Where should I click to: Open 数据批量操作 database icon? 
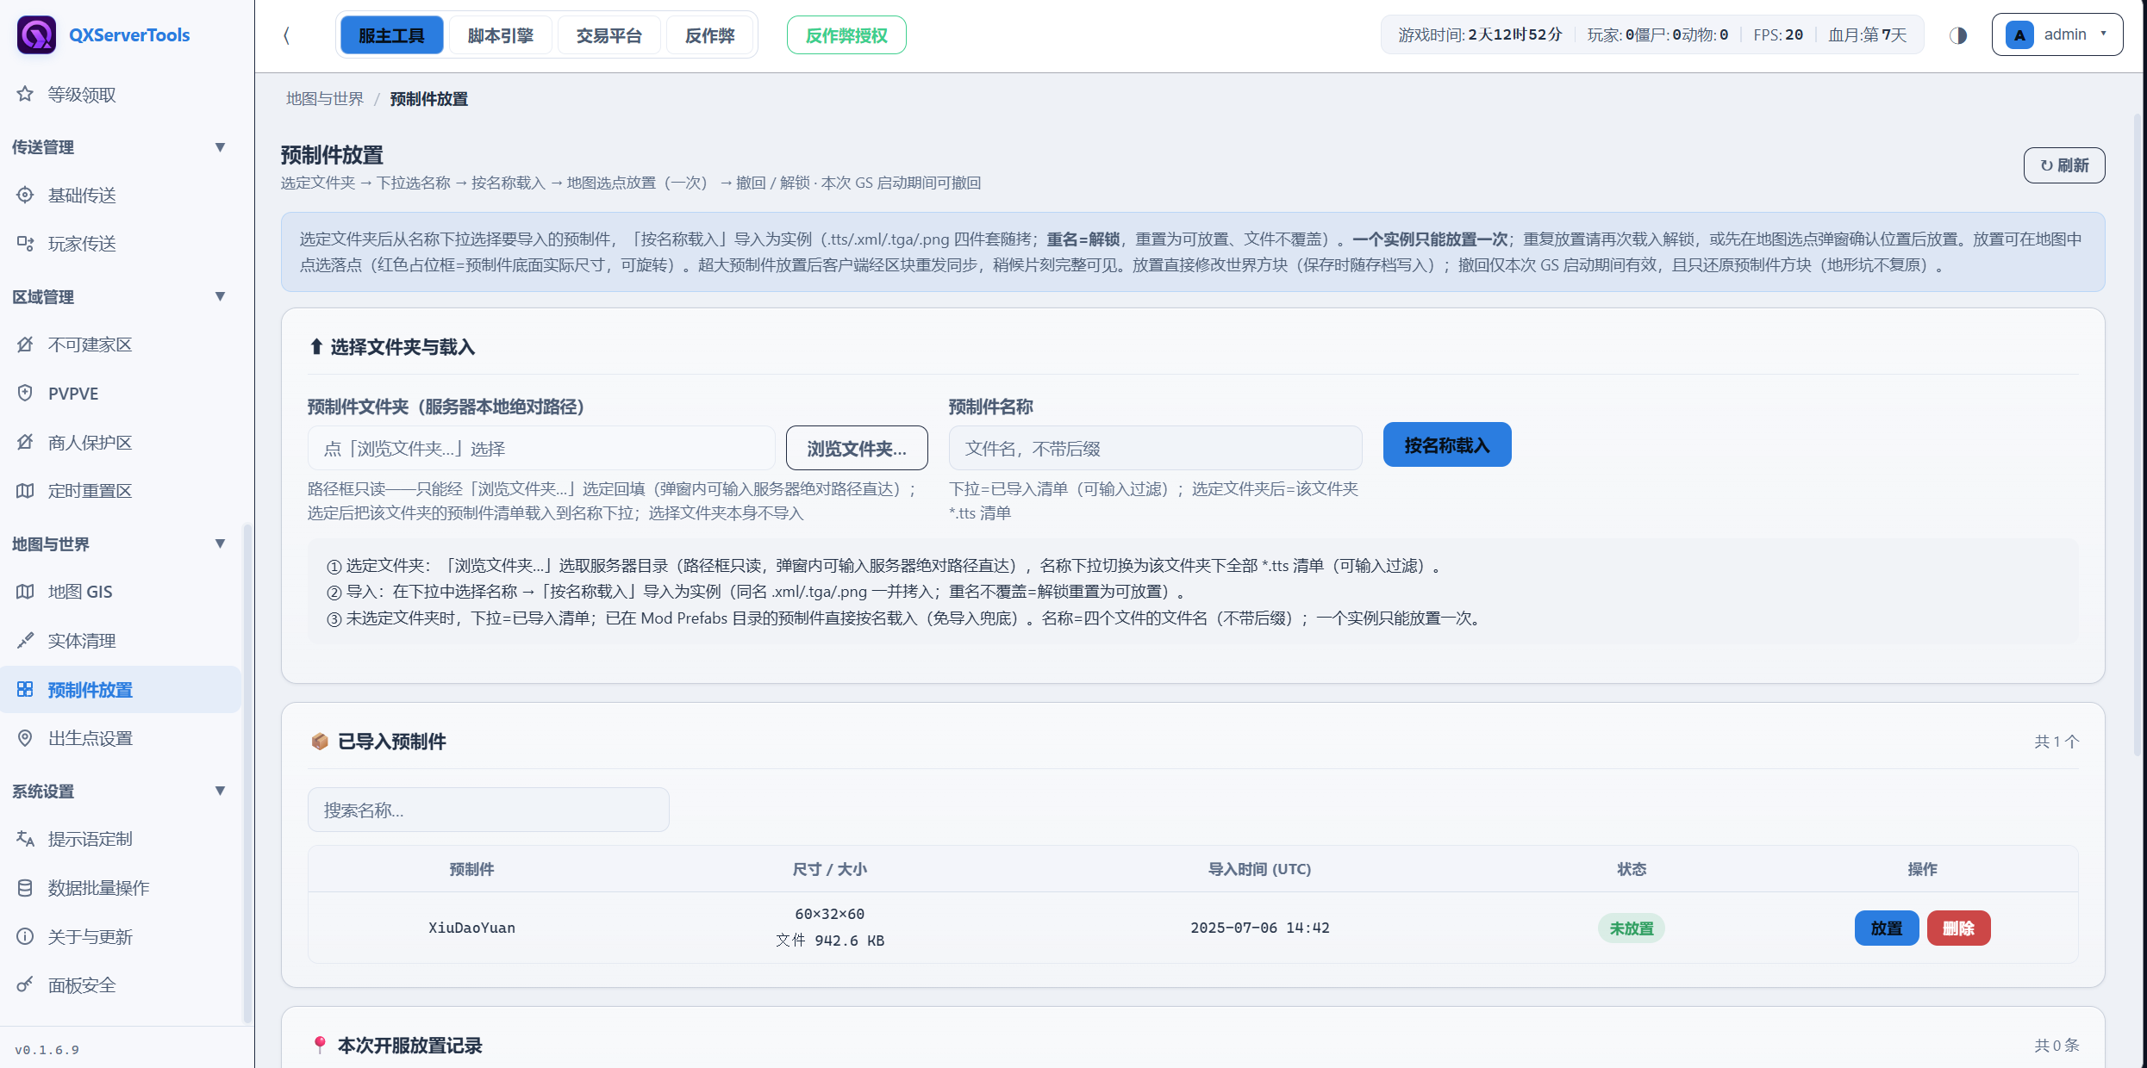click(x=25, y=888)
